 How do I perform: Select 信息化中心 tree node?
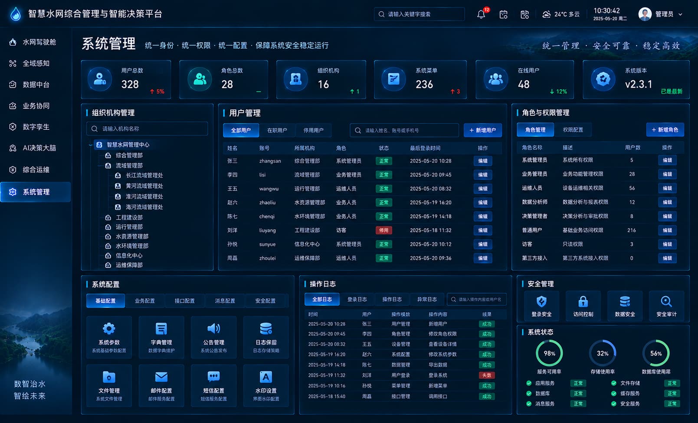(x=129, y=255)
